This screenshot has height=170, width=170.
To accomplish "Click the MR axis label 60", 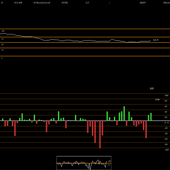I will [166, 106].
